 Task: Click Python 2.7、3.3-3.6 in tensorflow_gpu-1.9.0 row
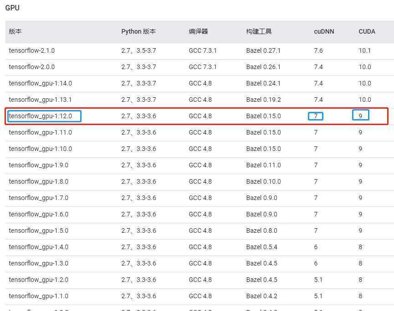click(x=138, y=165)
